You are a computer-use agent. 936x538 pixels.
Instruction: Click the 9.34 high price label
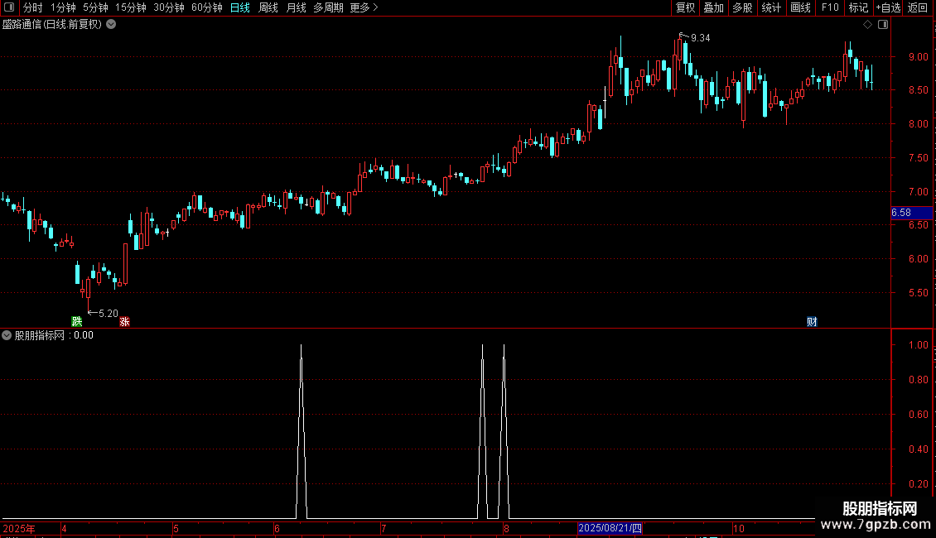(x=700, y=38)
